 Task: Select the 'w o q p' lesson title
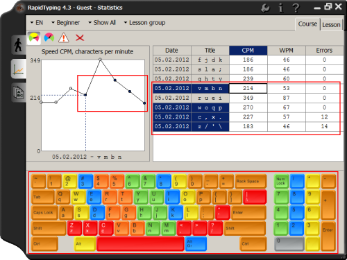click(210, 107)
